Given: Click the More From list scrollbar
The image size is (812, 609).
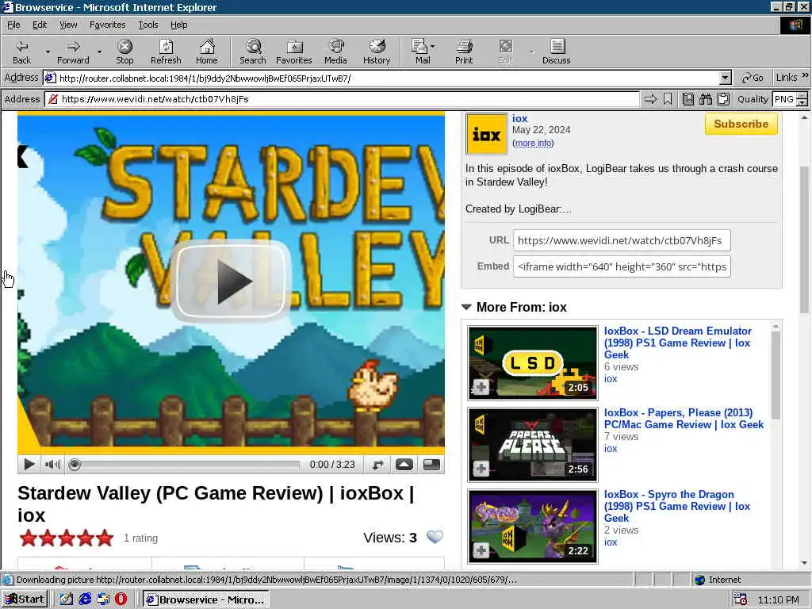Looking at the screenshot, I should [776, 375].
